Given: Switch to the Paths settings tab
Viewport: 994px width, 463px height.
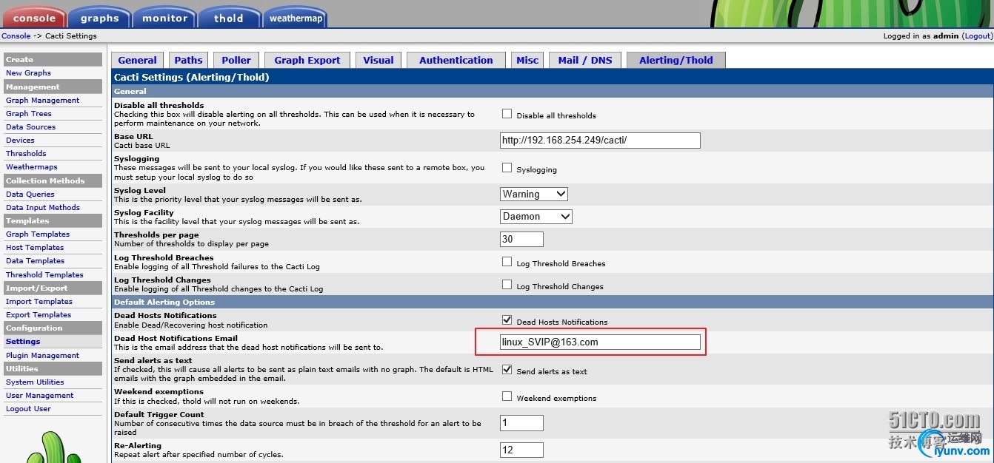Looking at the screenshot, I should pos(188,61).
